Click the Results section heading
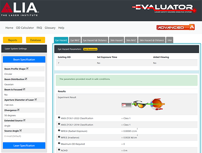Image resolution: width=202 pixels, height=153 pixels. point(62,91)
